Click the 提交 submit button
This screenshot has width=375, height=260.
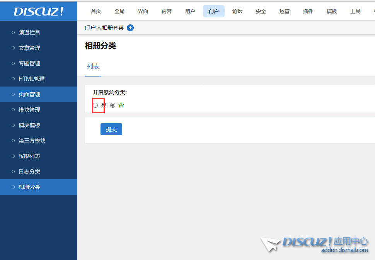click(x=111, y=129)
